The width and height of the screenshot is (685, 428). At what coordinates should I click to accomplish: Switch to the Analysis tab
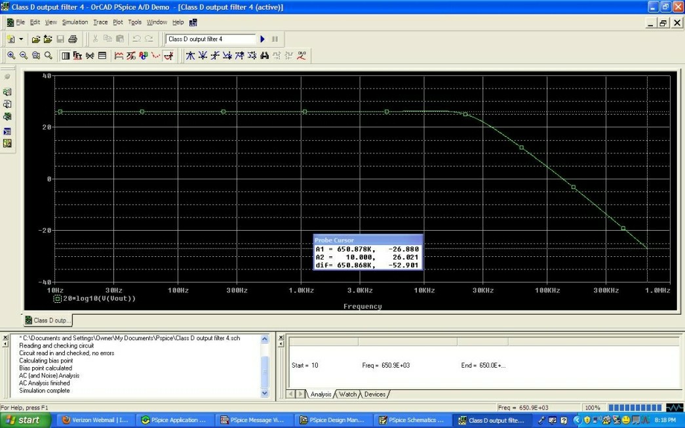pos(321,394)
